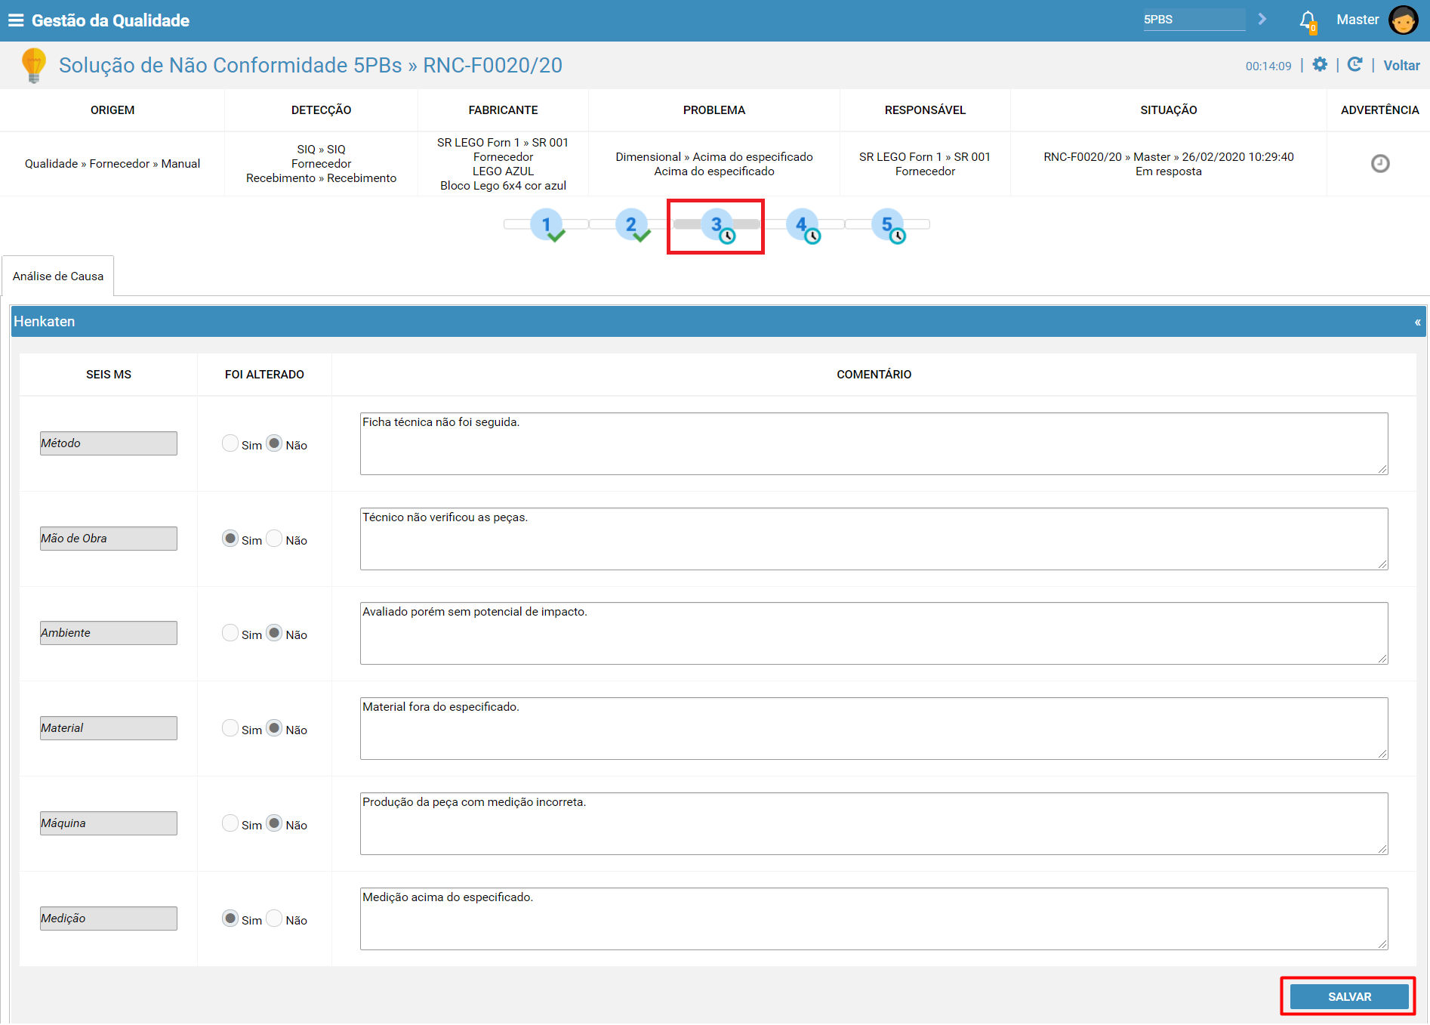Select Não for Máquina
The image size is (1430, 1025).
274,823
